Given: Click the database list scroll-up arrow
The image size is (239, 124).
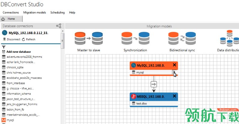Looking at the screenshot, I should [x=63, y=31].
